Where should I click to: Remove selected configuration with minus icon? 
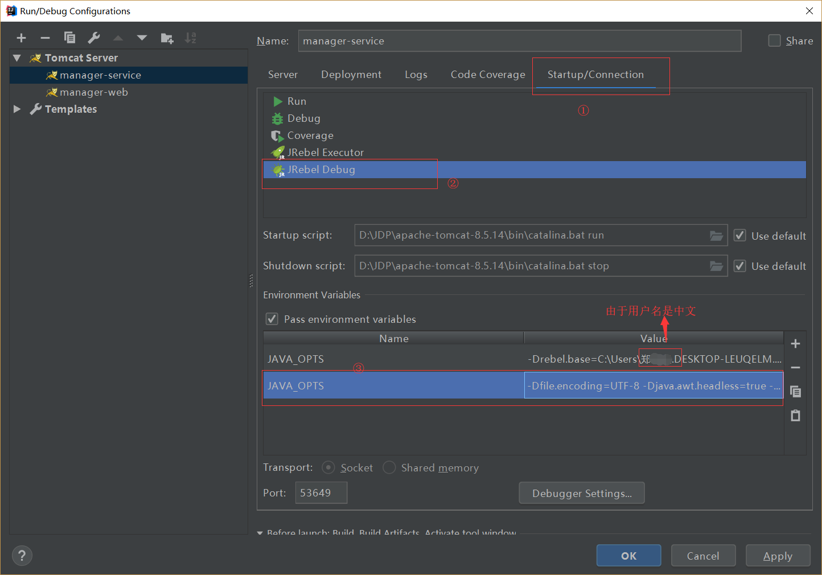(x=45, y=38)
